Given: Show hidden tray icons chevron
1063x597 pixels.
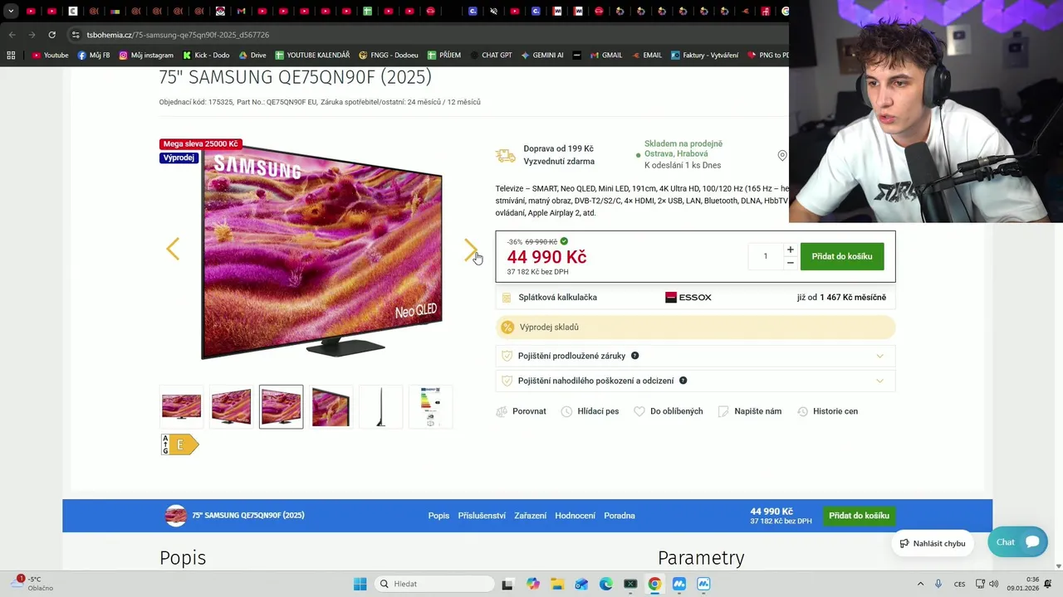Looking at the screenshot, I should pos(920,584).
